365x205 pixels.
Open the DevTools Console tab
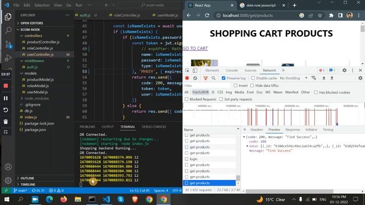(232, 70)
